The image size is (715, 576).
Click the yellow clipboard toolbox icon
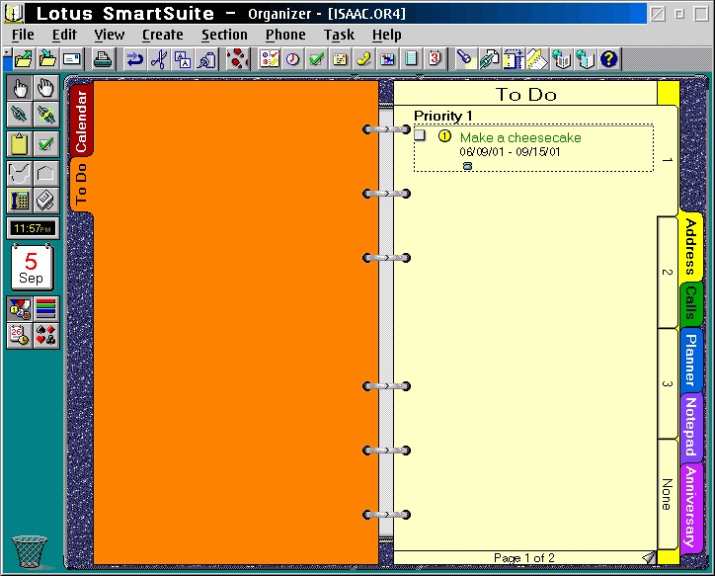[20, 144]
